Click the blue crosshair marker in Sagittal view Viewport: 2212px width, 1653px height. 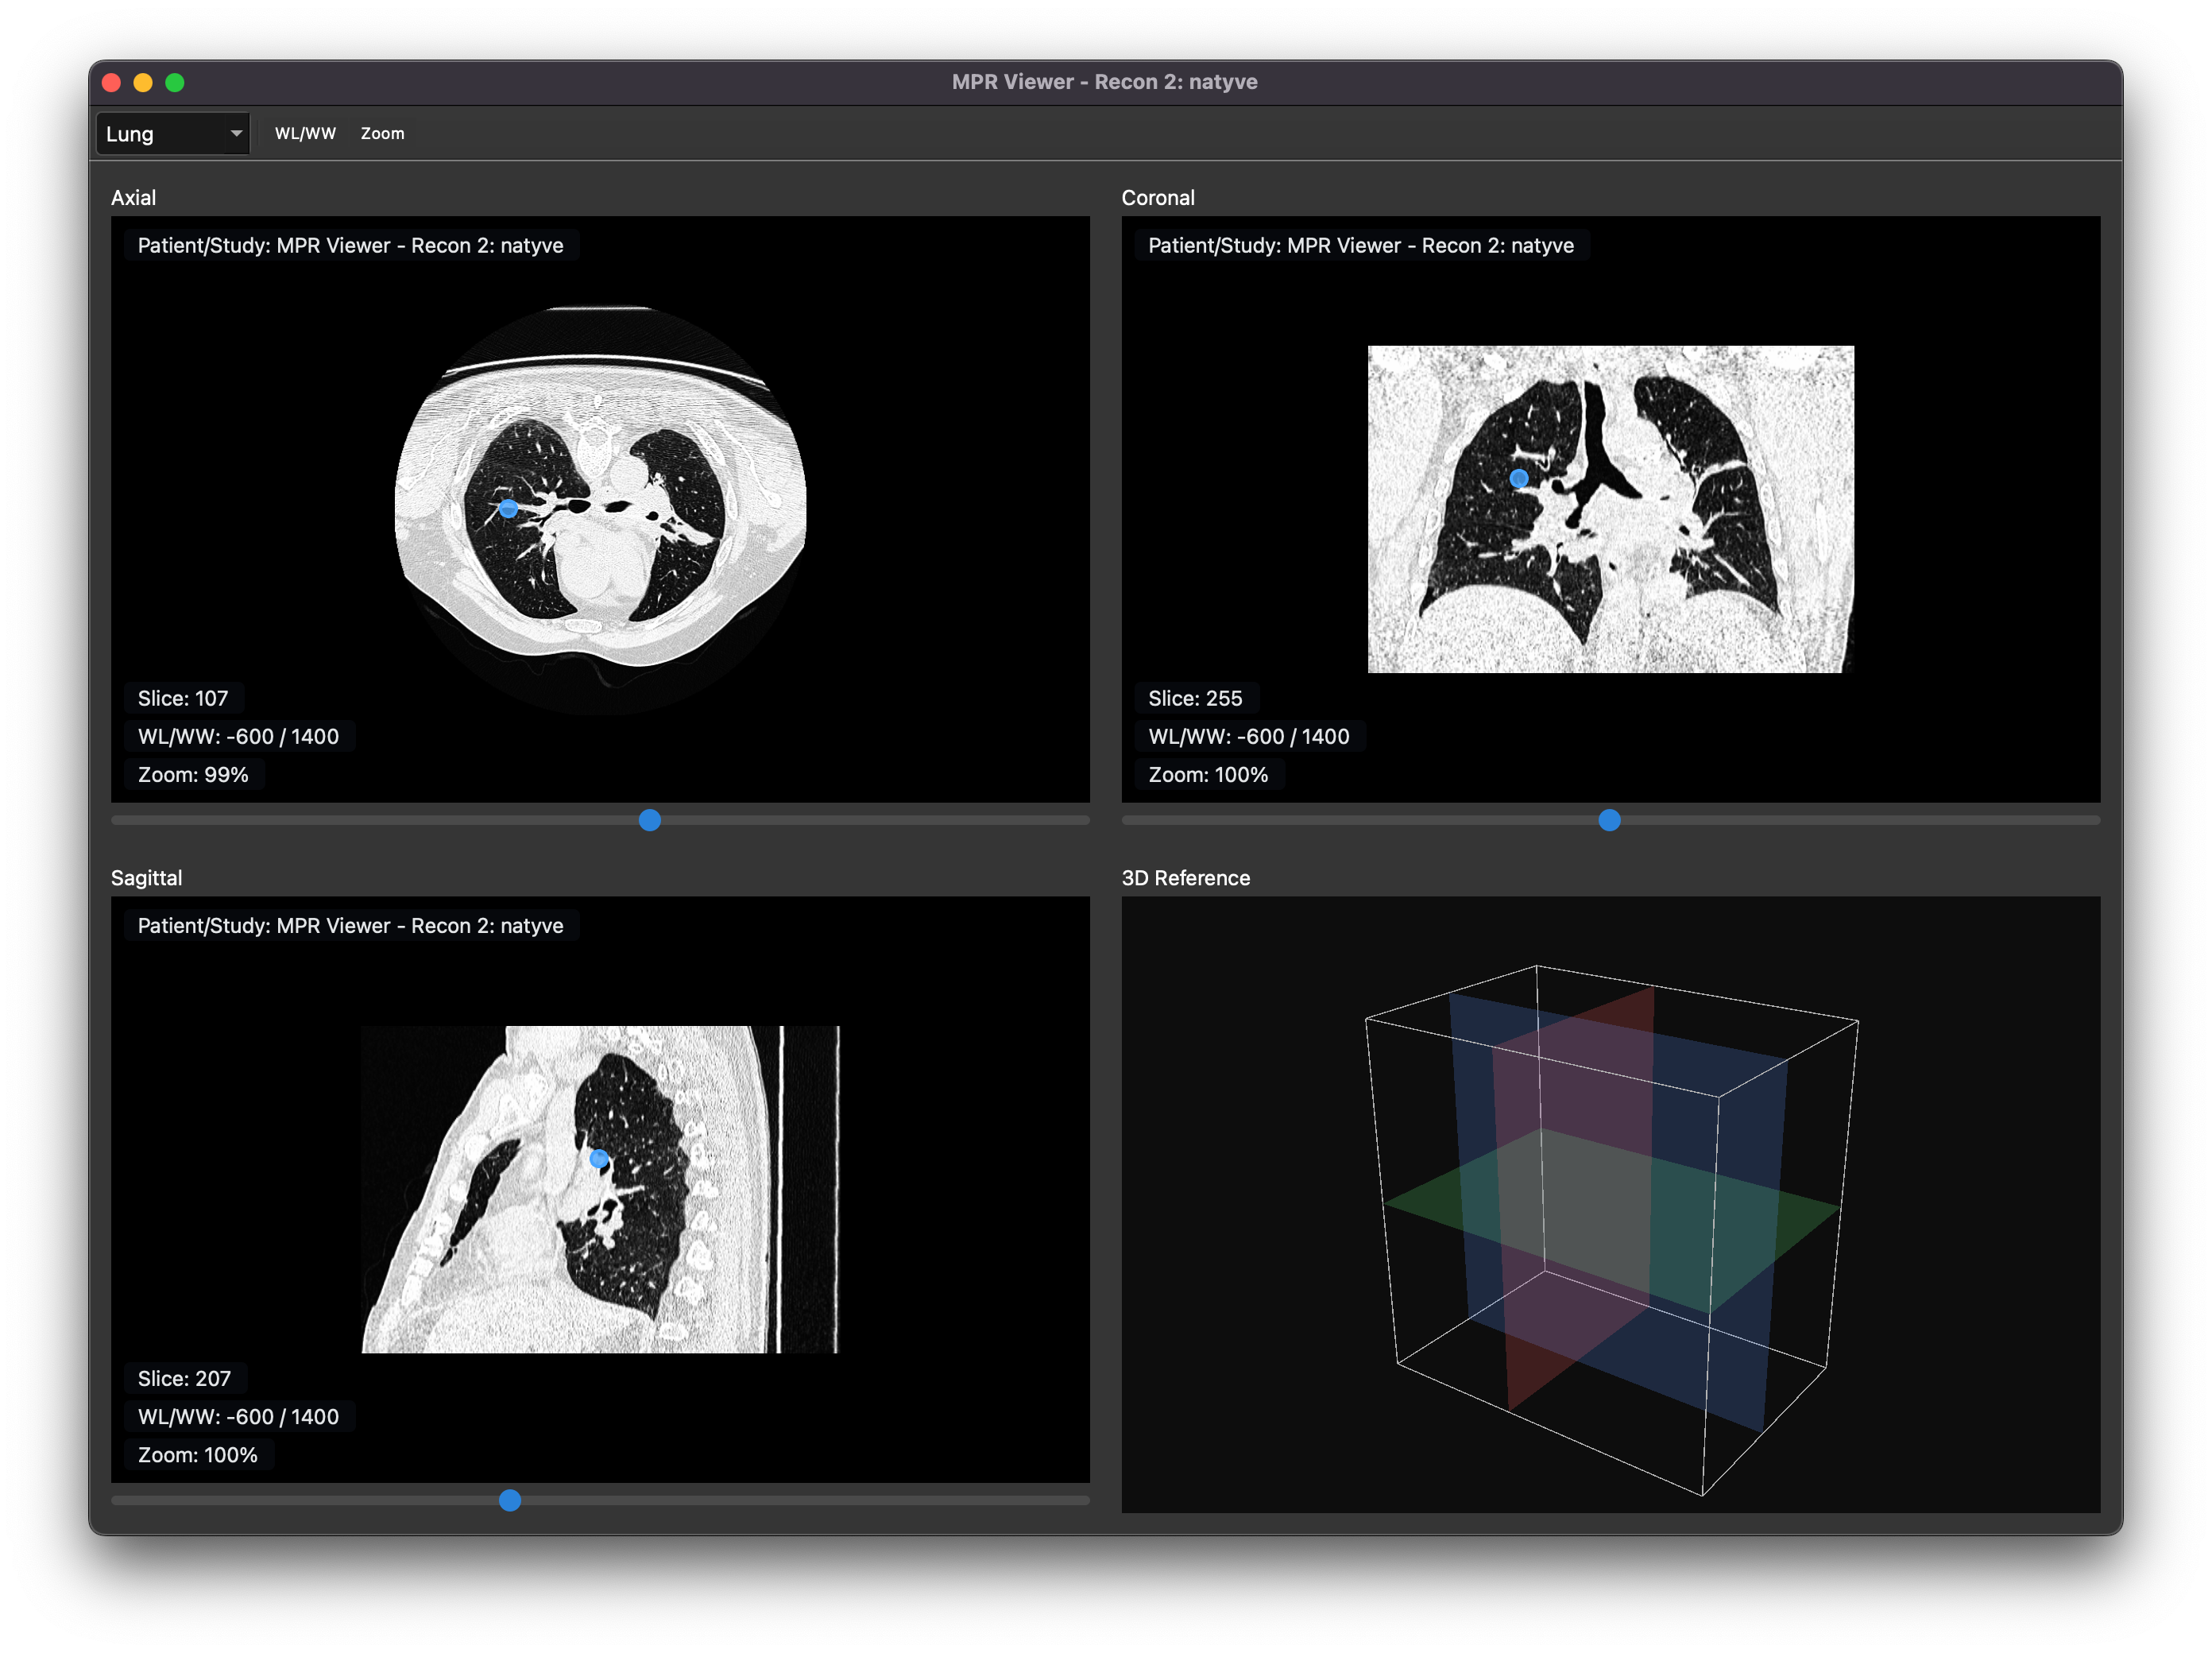(599, 1158)
